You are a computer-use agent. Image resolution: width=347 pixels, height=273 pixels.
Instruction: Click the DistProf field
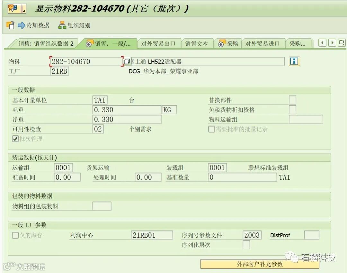pos(312,235)
